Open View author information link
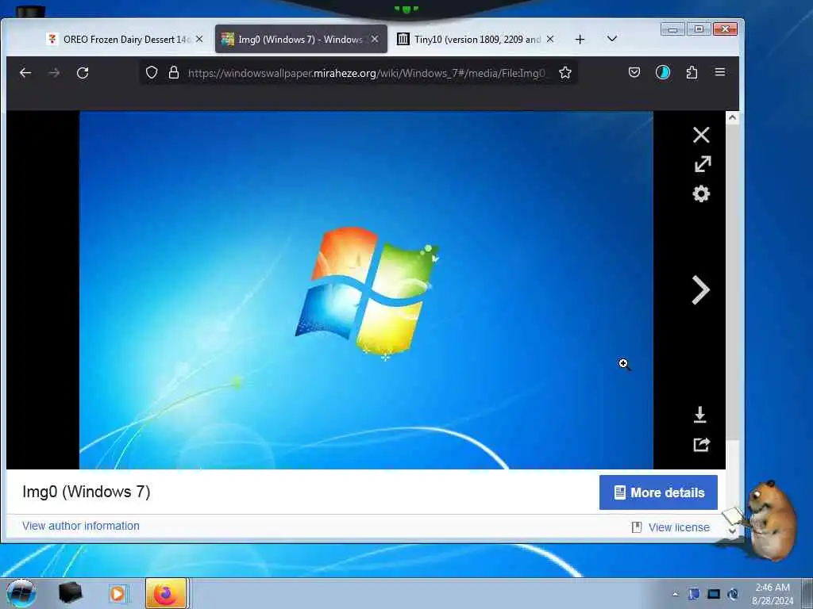Viewport: 813px width, 609px height. [81, 526]
